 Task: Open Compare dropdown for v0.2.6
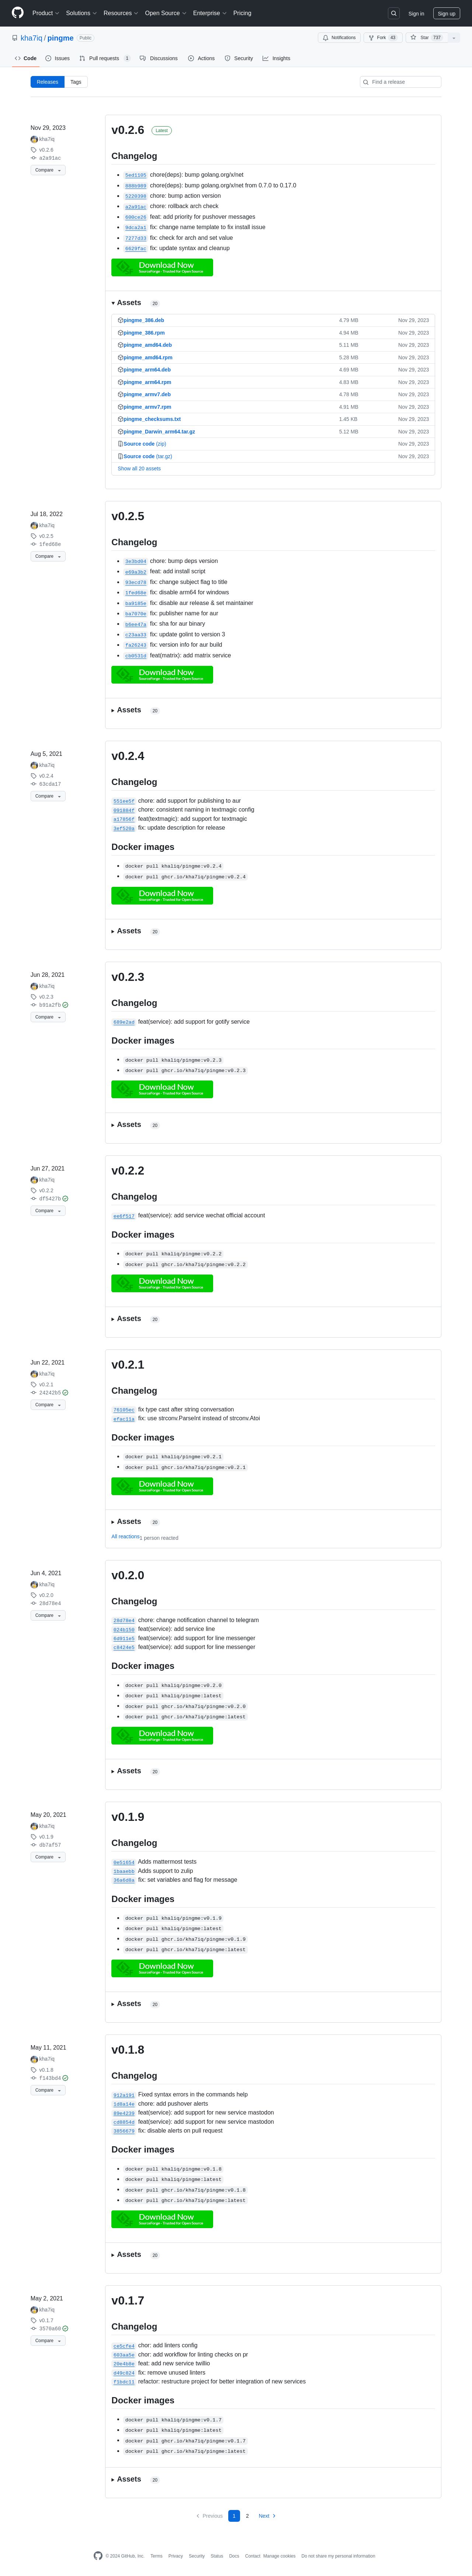[x=47, y=170]
